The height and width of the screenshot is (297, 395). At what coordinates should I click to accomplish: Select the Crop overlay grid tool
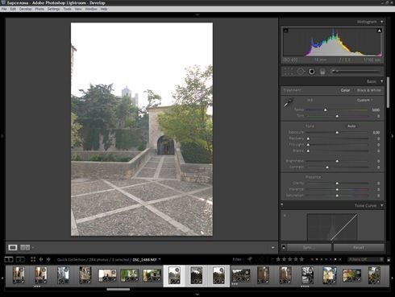pyautogui.click(x=289, y=72)
